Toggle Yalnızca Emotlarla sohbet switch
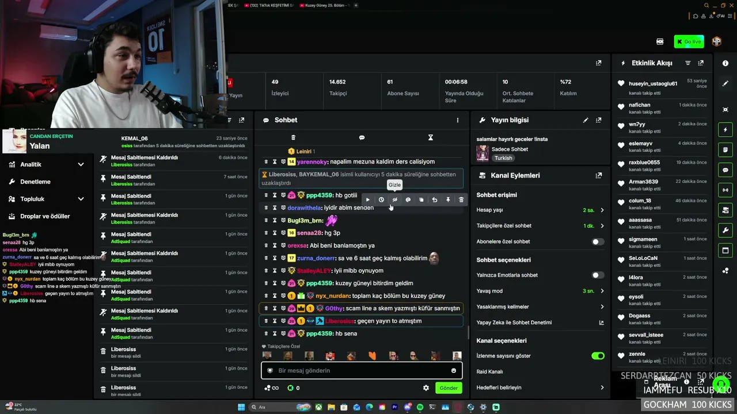The height and width of the screenshot is (414, 737). pyautogui.click(x=598, y=275)
